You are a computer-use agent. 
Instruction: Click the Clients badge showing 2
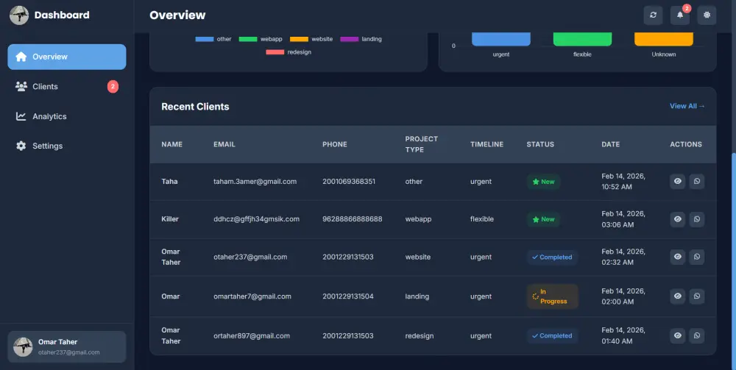tap(113, 86)
